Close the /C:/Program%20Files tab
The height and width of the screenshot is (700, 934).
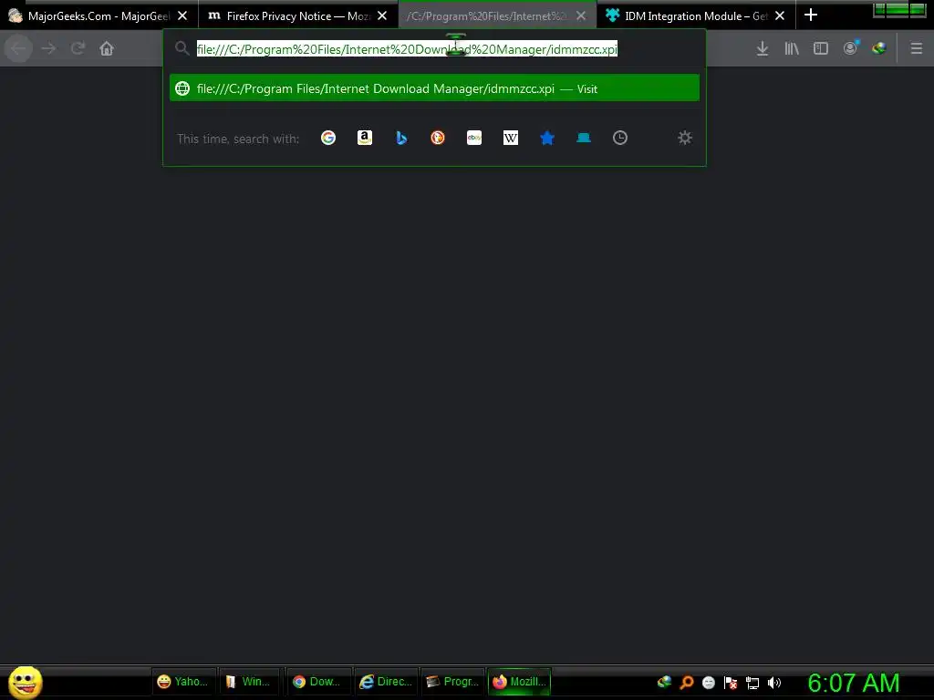coord(581,16)
